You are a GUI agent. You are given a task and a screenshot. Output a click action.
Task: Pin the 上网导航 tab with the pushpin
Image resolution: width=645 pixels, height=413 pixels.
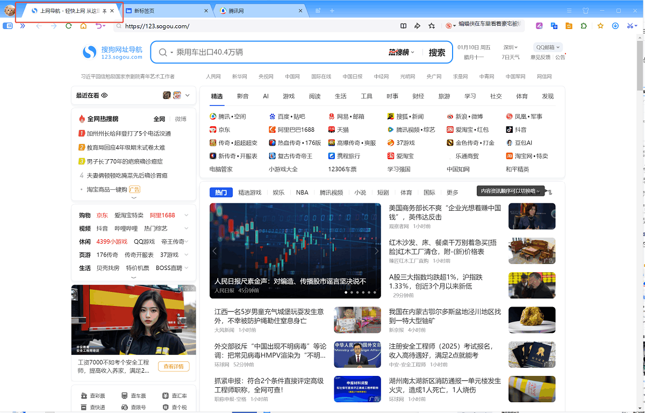(104, 11)
